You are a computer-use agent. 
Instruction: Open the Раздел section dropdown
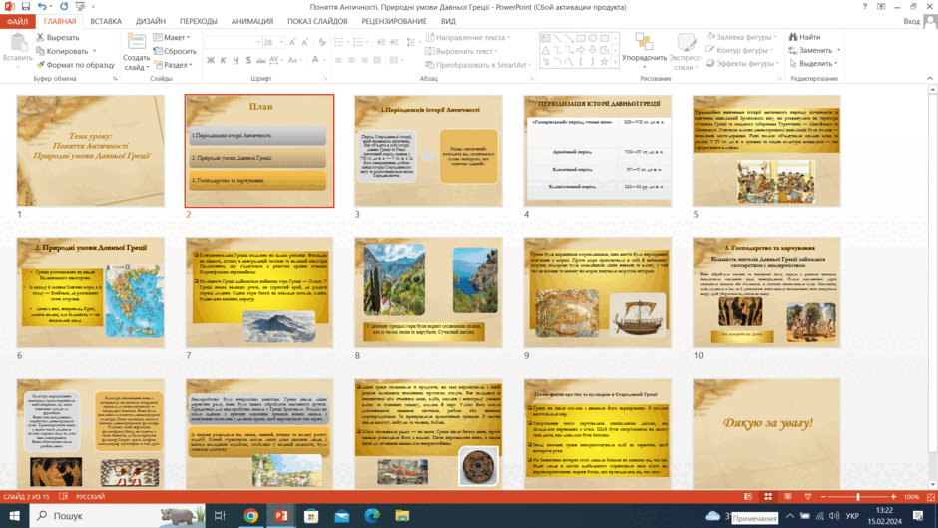click(173, 65)
